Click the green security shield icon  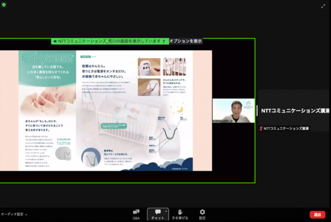point(4,5)
